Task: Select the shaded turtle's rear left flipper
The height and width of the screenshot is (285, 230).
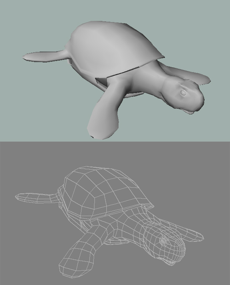Action: (x=46, y=56)
